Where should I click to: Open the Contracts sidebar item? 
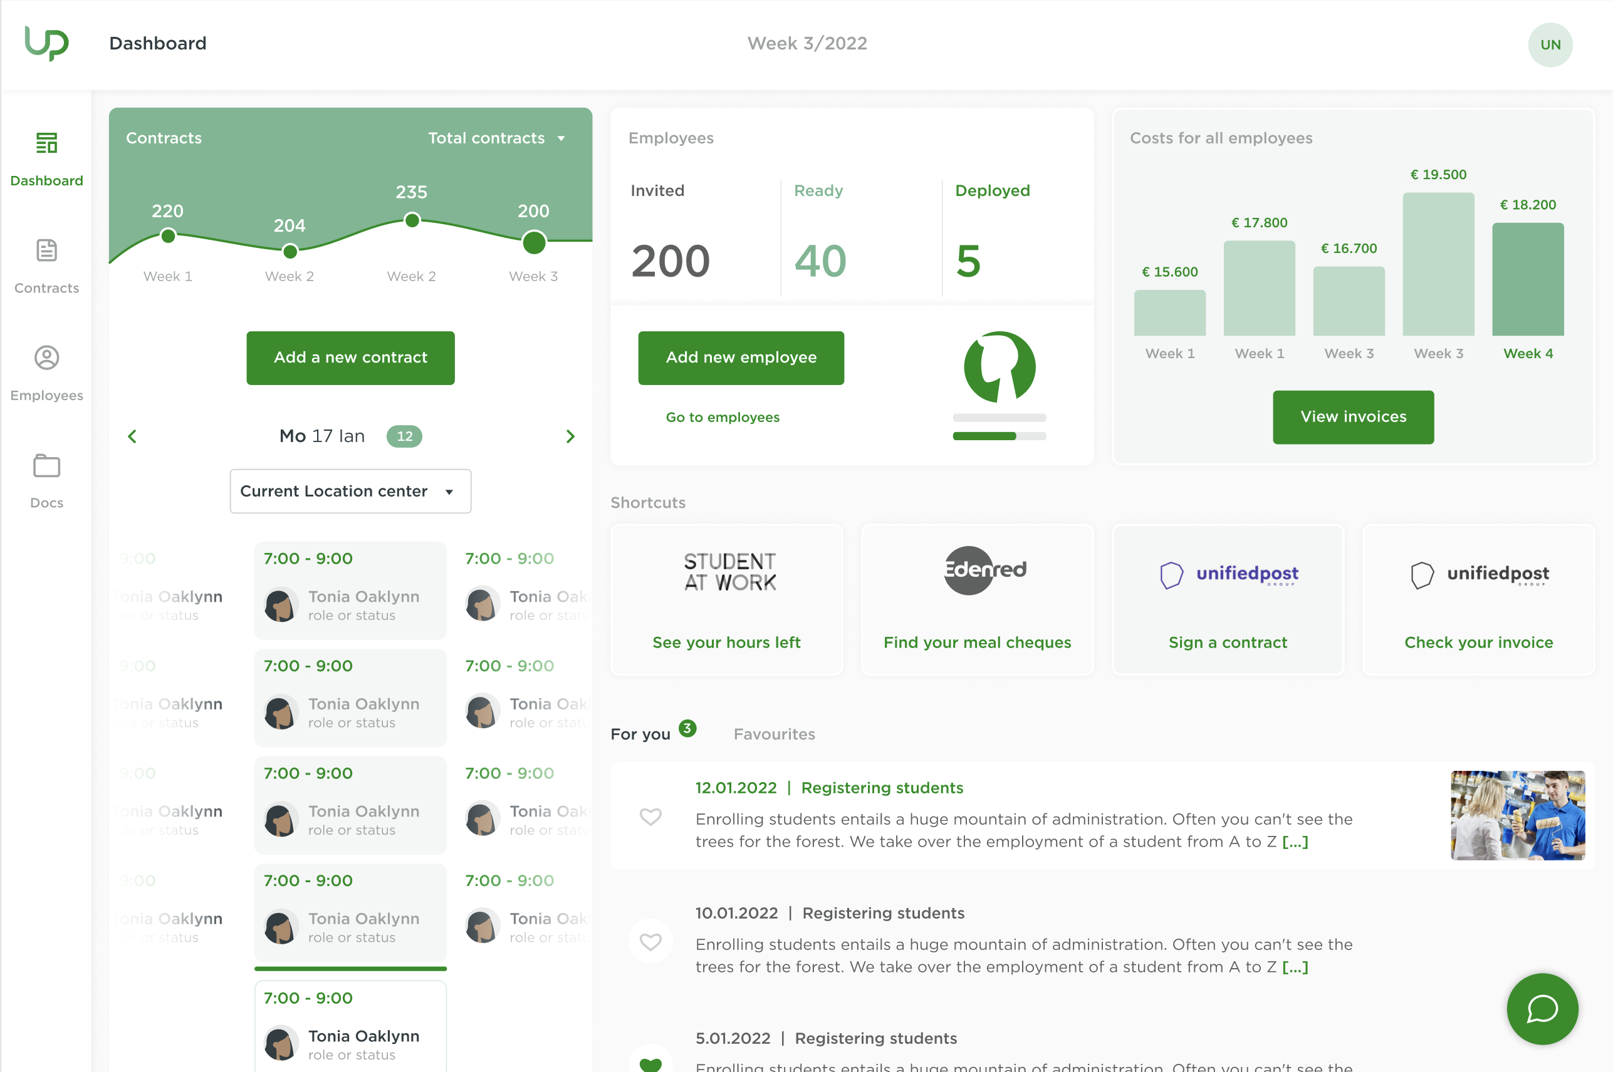coord(46,267)
